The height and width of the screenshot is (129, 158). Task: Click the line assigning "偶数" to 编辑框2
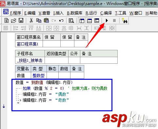[x=46, y=94]
